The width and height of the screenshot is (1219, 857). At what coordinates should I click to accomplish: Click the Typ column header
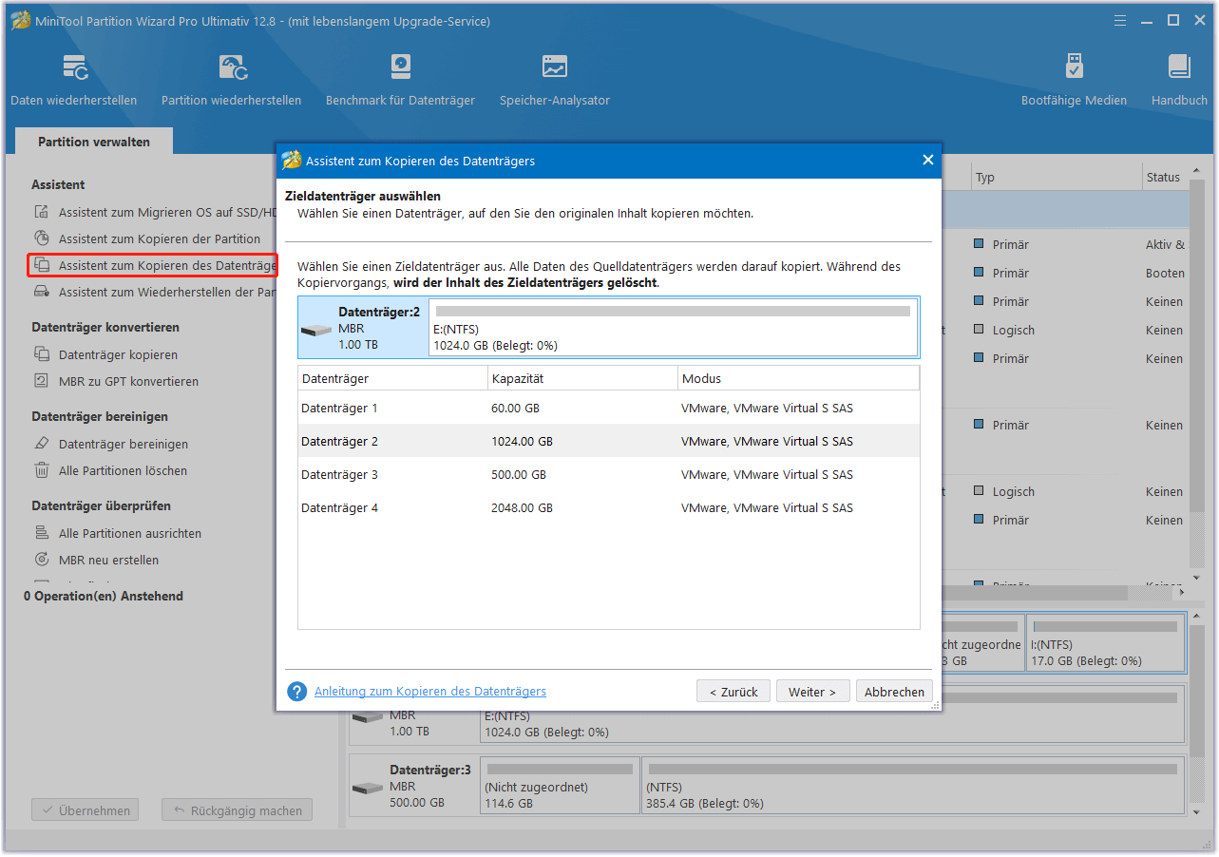[x=1057, y=177]
